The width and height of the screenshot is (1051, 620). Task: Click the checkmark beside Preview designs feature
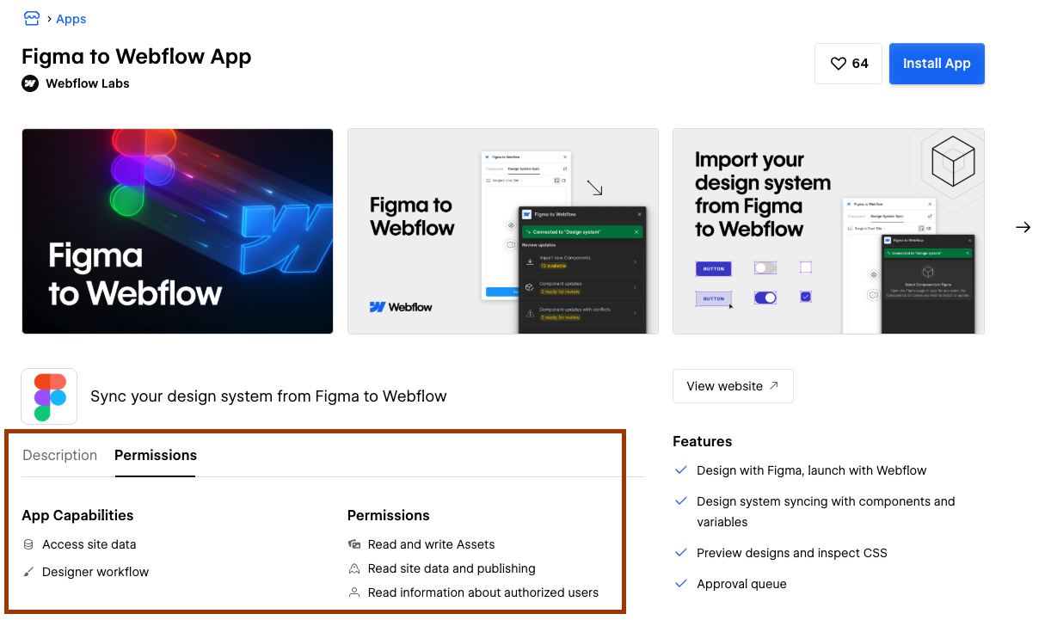point(680,553)
